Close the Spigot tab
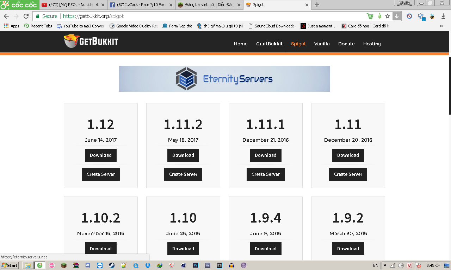This screenshot has width=451, height=270. pos(307,5)
